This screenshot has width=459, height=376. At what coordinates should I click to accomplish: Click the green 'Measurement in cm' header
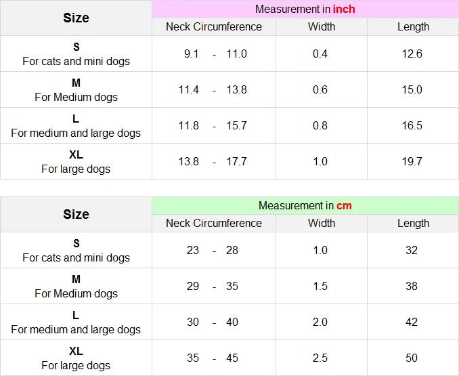305,206
